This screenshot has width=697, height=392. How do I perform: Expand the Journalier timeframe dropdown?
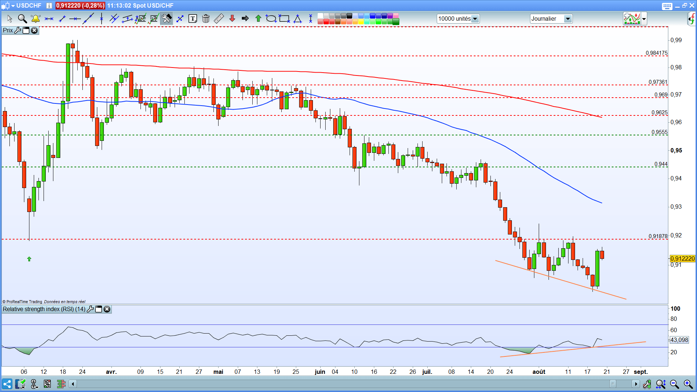(568, 19)
